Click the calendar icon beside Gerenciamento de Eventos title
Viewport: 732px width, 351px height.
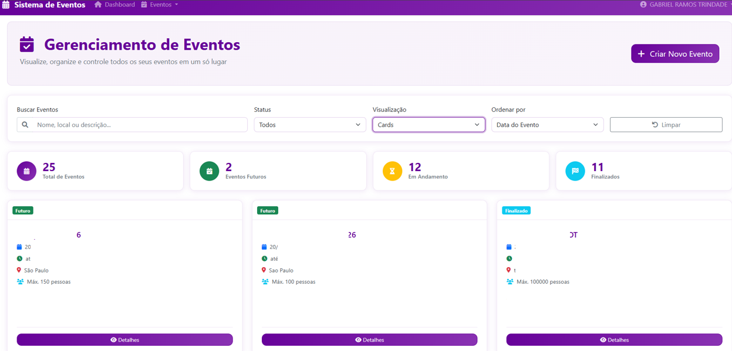point(28,44)
